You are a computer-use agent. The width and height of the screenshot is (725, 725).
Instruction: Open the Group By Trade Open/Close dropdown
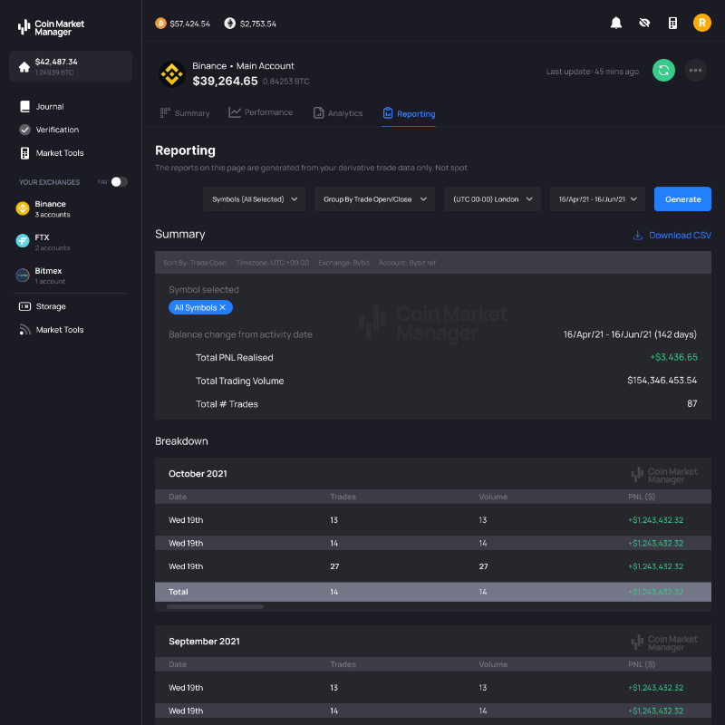[374, 199]
